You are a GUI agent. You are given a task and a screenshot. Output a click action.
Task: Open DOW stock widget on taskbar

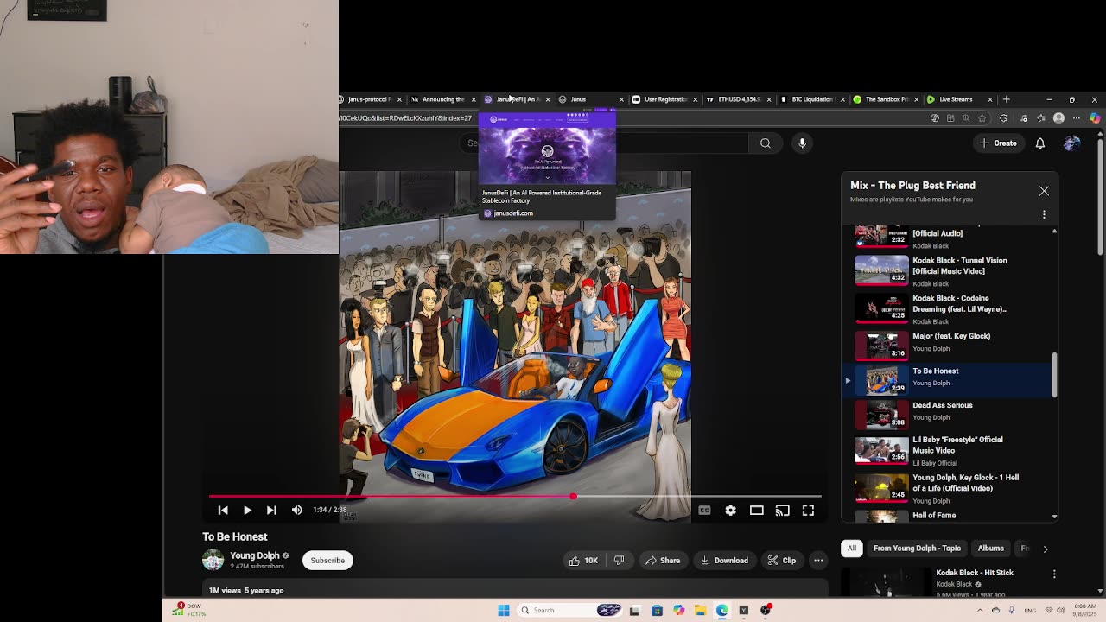point(188,610)
